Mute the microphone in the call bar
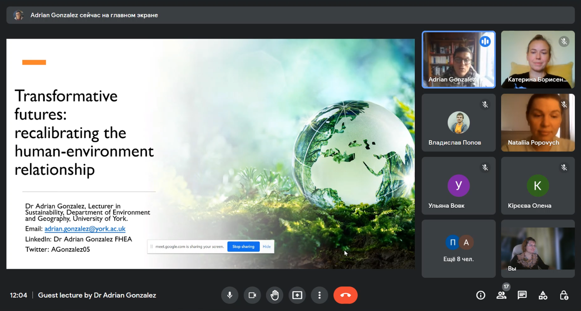581x311 pixels. [x=230, y=295]
